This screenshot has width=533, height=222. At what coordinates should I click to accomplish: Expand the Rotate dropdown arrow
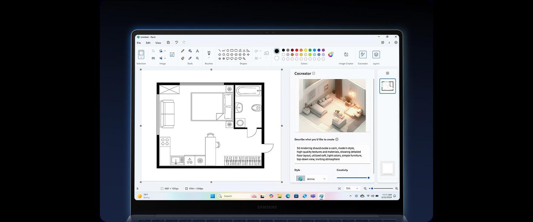point(165,51)
